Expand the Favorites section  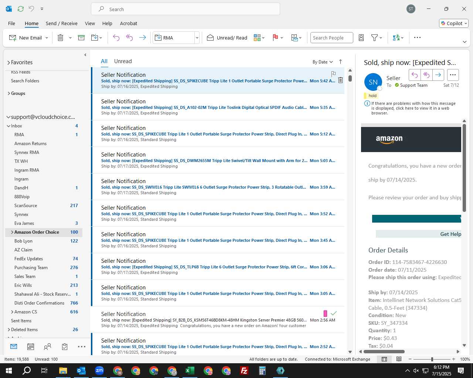[8, 62]
